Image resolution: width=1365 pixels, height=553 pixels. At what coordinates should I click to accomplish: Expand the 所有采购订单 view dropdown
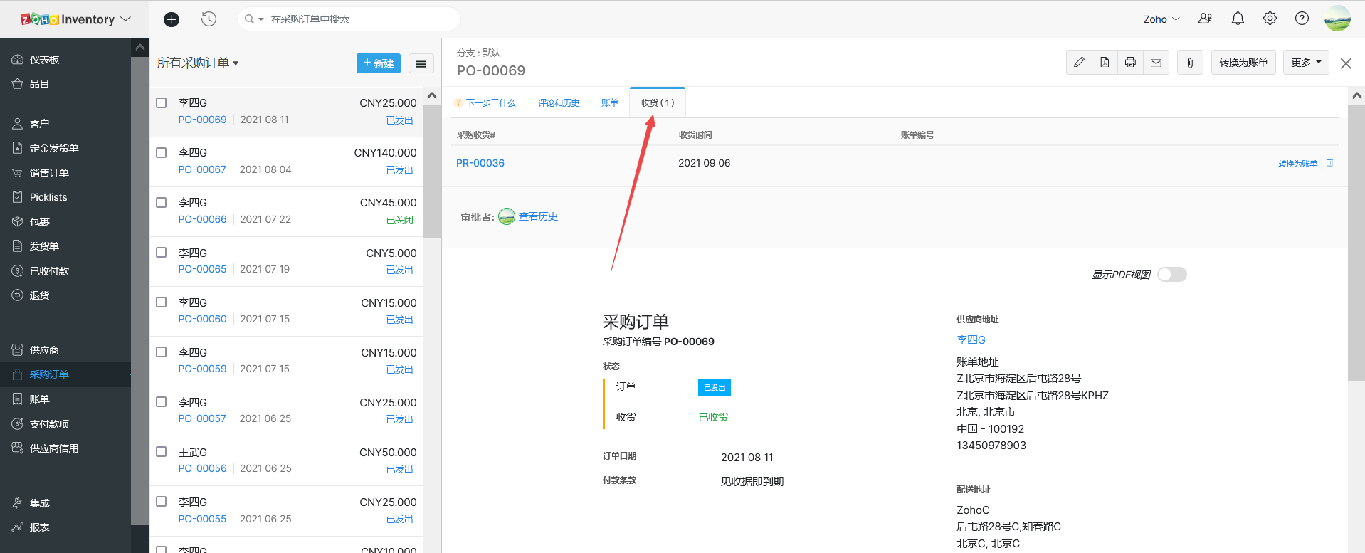point(198,63)
